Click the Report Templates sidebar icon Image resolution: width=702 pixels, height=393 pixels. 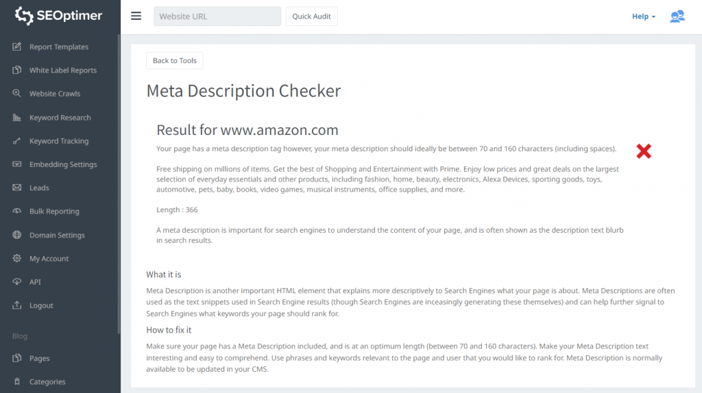click(x=16, y=47)
